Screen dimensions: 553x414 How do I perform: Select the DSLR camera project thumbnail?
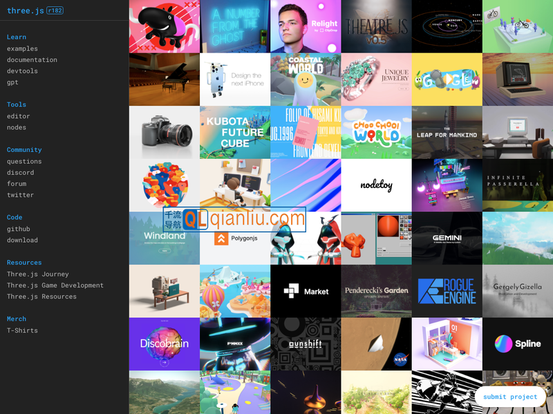click(x=164, y=132)
